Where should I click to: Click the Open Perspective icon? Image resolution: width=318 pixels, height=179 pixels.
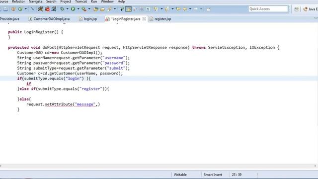tap(296, 9)
